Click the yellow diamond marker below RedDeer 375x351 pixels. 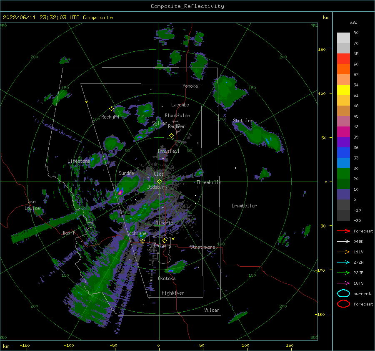pos(171,136)
